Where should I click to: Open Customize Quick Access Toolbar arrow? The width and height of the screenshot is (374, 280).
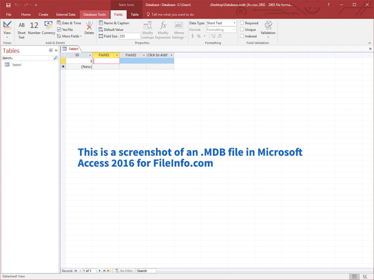36,5
